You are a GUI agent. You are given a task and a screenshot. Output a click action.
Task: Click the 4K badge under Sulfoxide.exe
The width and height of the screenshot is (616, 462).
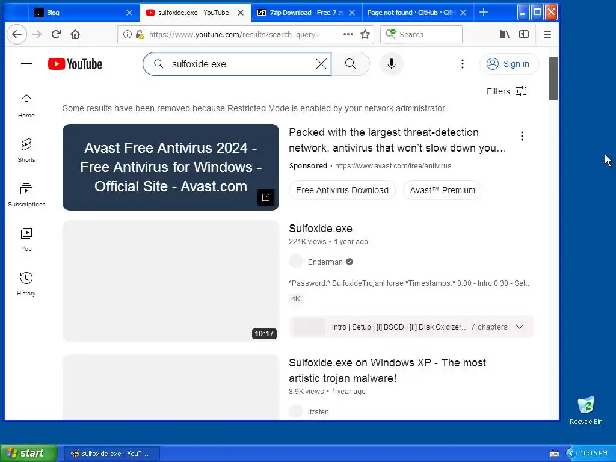click(296, 298)
